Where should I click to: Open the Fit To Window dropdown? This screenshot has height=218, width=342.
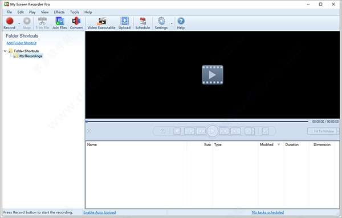coord(338,131)
